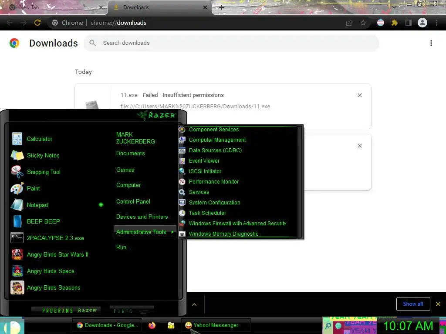The width and height of the screenshot is (446, 334).
Task: Click the tray magnifier icon
Action: (328, 325)
